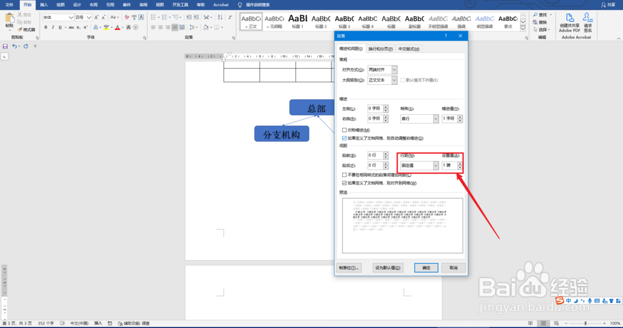This screenshot has width=623, height=328.
Task: Open the alignment (对齐方式) dropdown
Action: tap(394, 70)
